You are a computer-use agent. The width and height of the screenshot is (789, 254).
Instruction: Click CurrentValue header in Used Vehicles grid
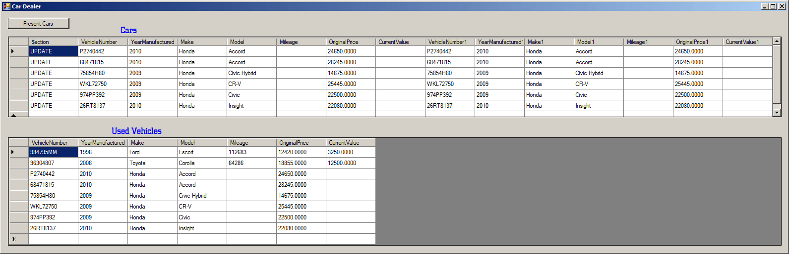point(351,143)
